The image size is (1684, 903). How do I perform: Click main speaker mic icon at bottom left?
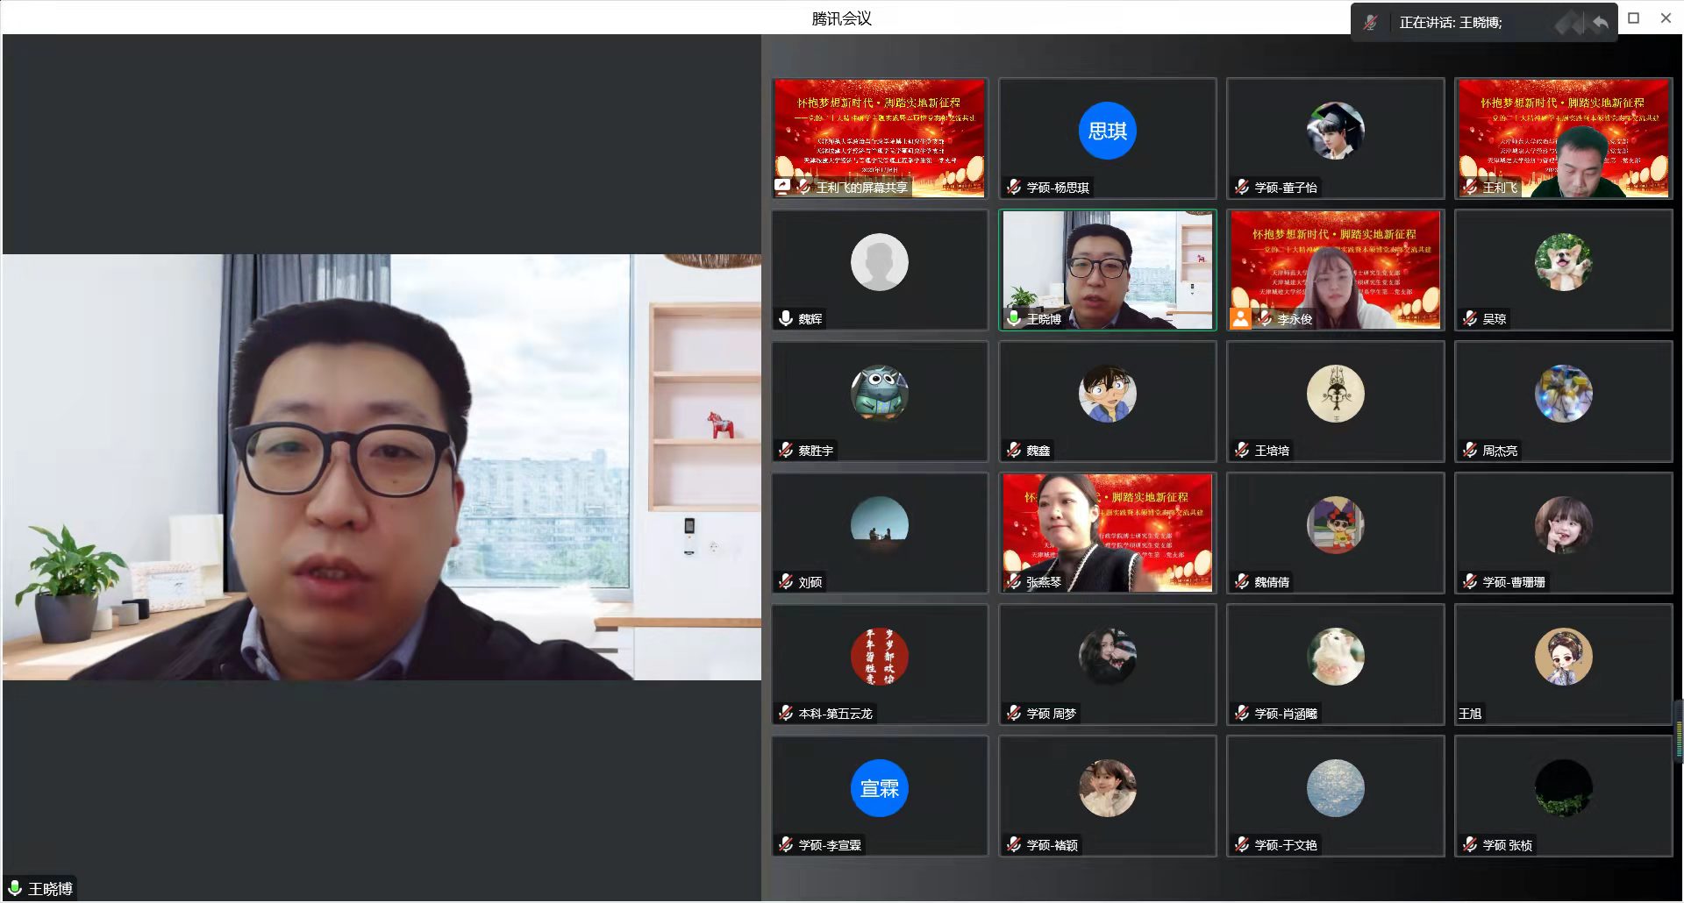15,888
